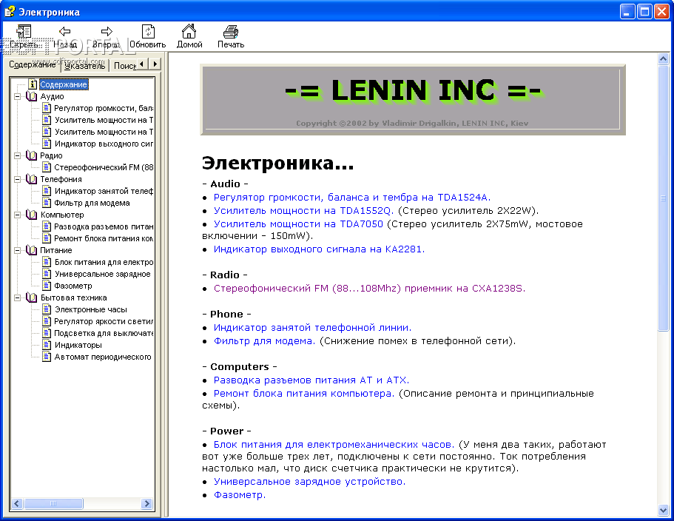The height and width of the screenshot is (521, 674).
Task: Click the Компьютер book icon
Action: (31, 215)
